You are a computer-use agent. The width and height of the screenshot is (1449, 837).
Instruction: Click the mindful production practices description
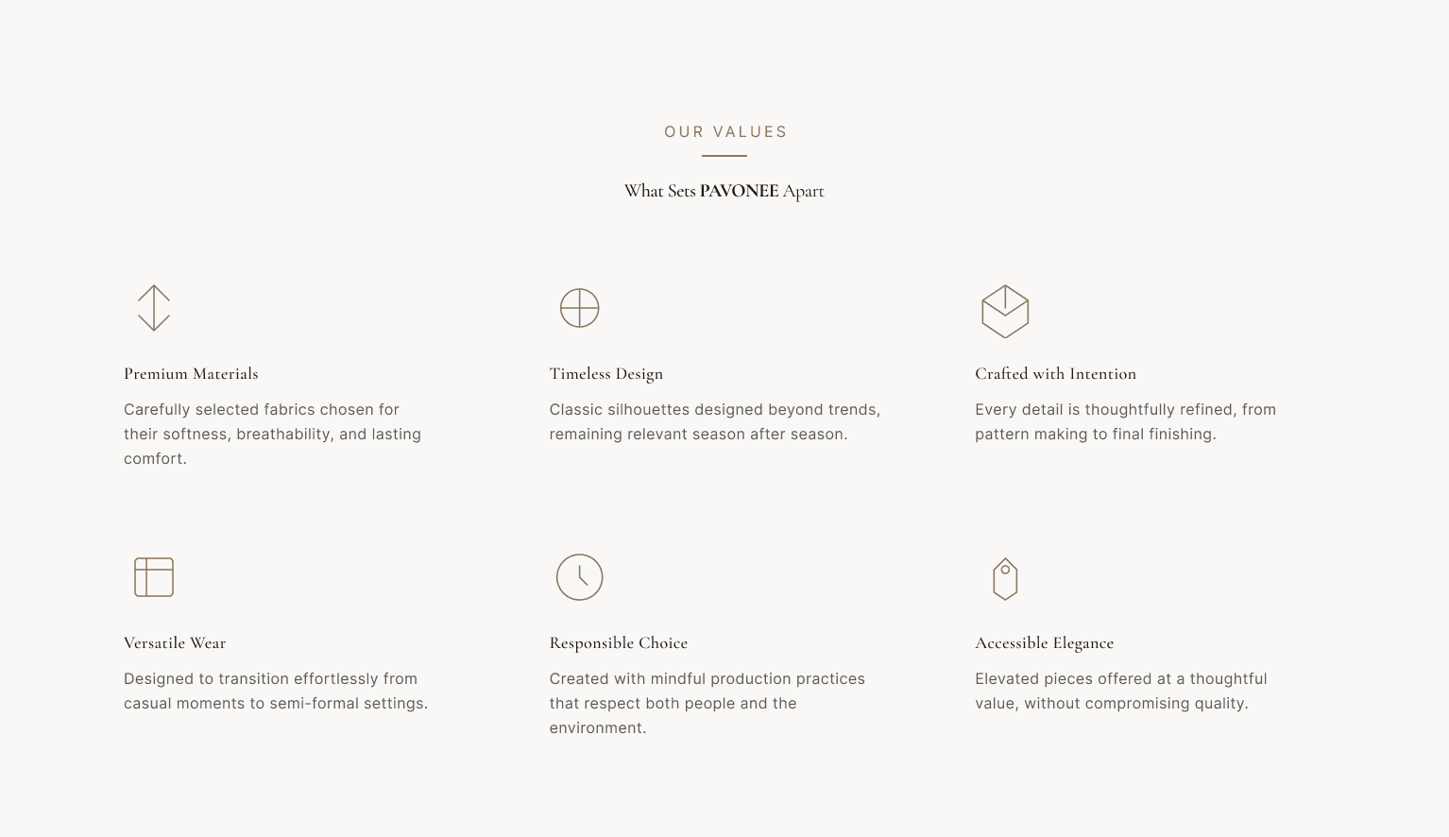(707, 704)
